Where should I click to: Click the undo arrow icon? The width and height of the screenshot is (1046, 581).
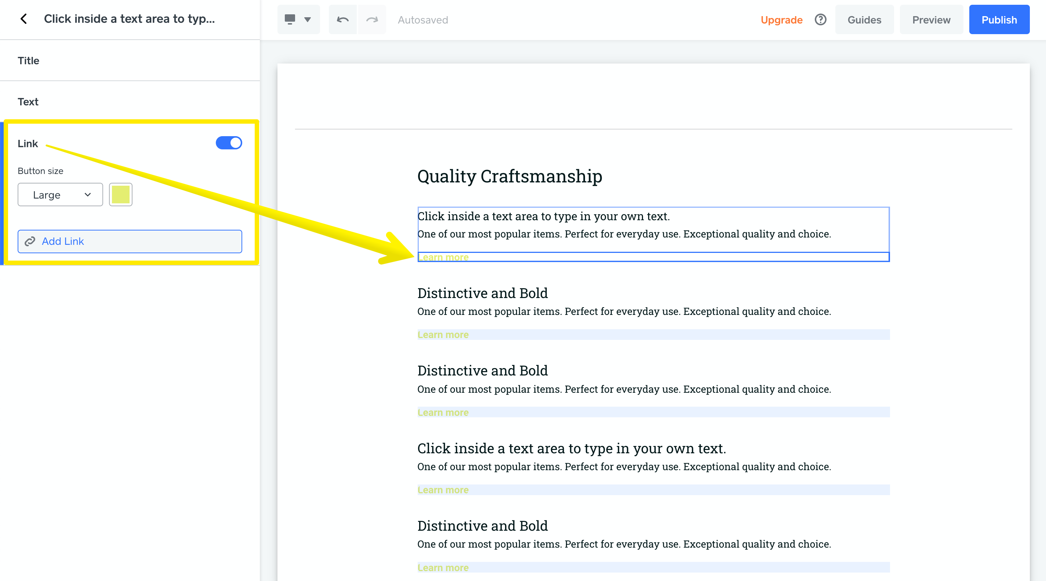click(342, 19)
